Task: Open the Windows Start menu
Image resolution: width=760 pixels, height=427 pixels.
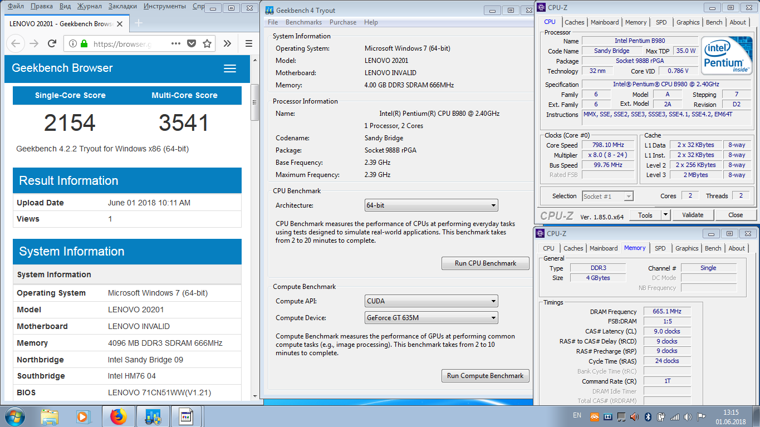Action: tap(15, 416)
